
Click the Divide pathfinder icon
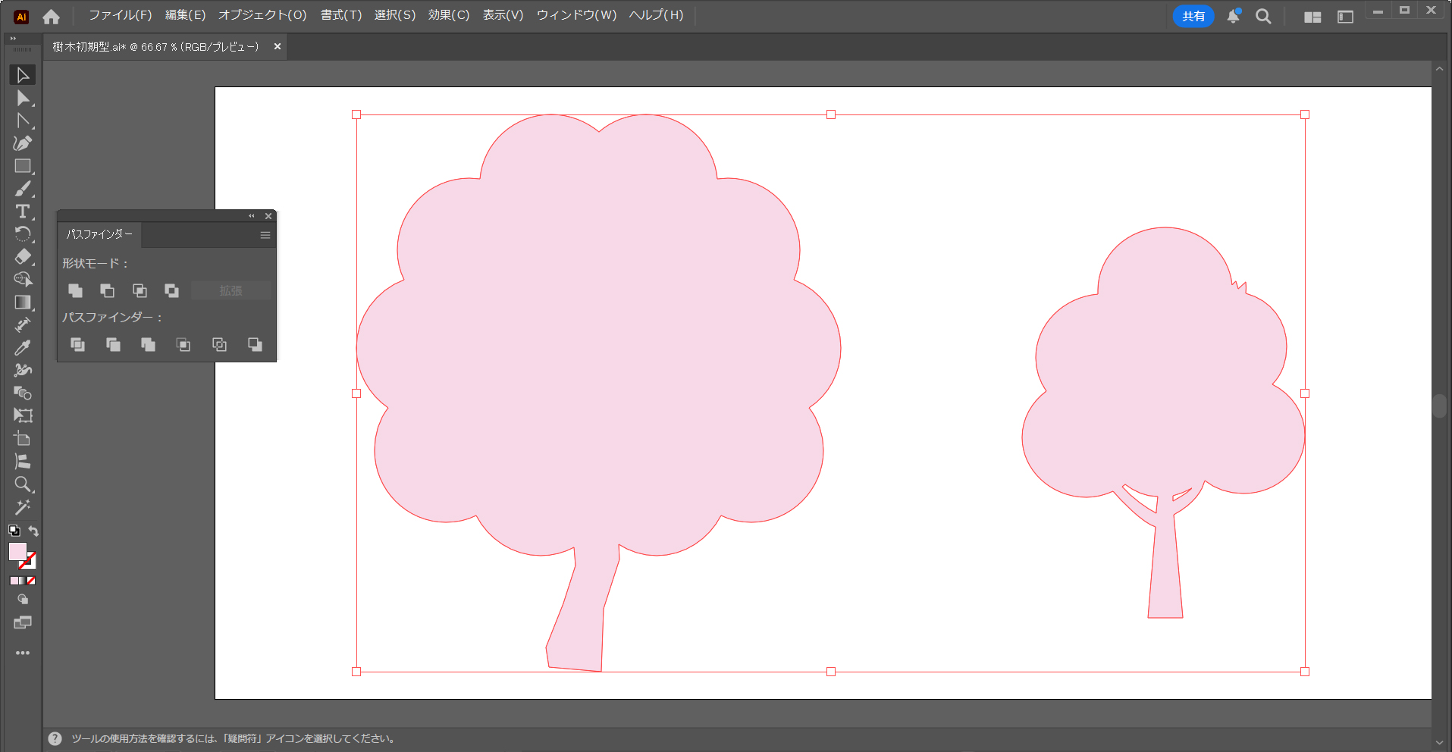(x=77, y=345)
